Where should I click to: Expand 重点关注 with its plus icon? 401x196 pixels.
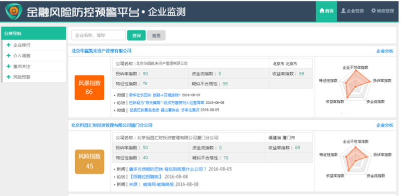pos(9,66)
